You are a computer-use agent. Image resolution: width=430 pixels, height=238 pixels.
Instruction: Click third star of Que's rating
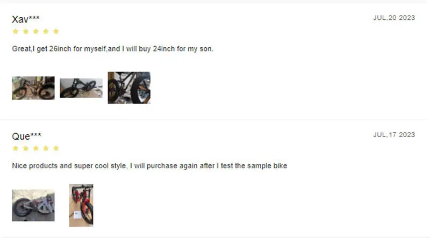[x=35, y=148]
